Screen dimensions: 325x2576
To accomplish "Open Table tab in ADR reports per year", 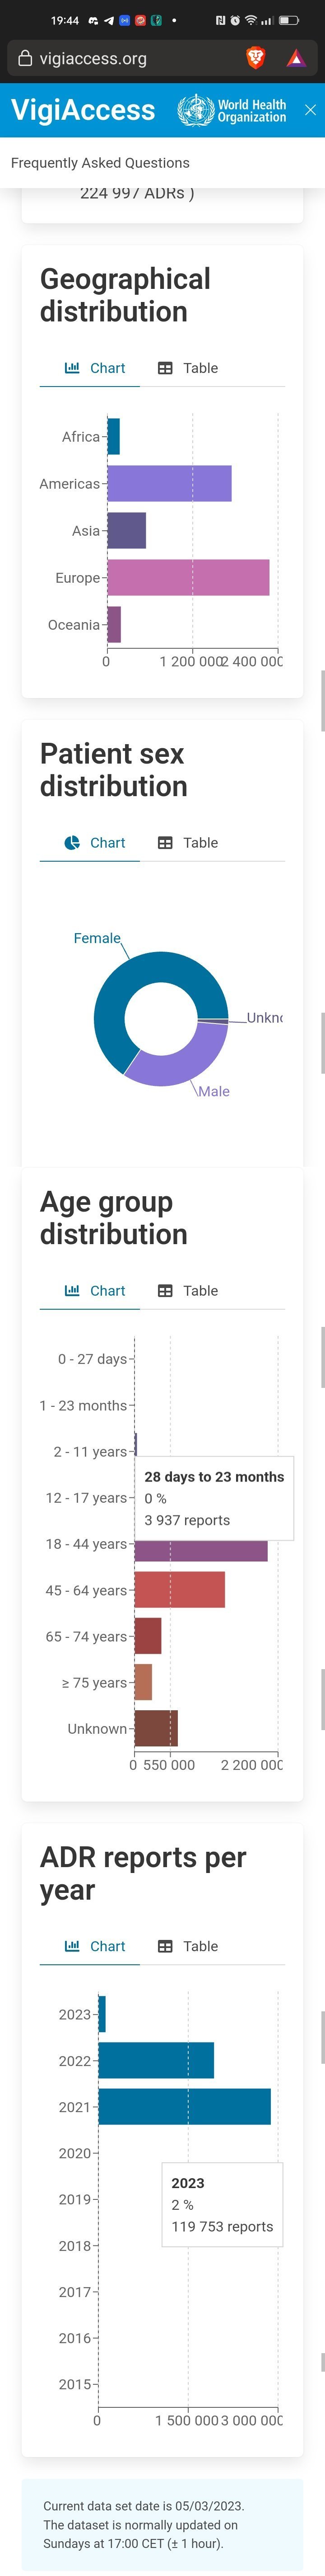I will 187,1946.
